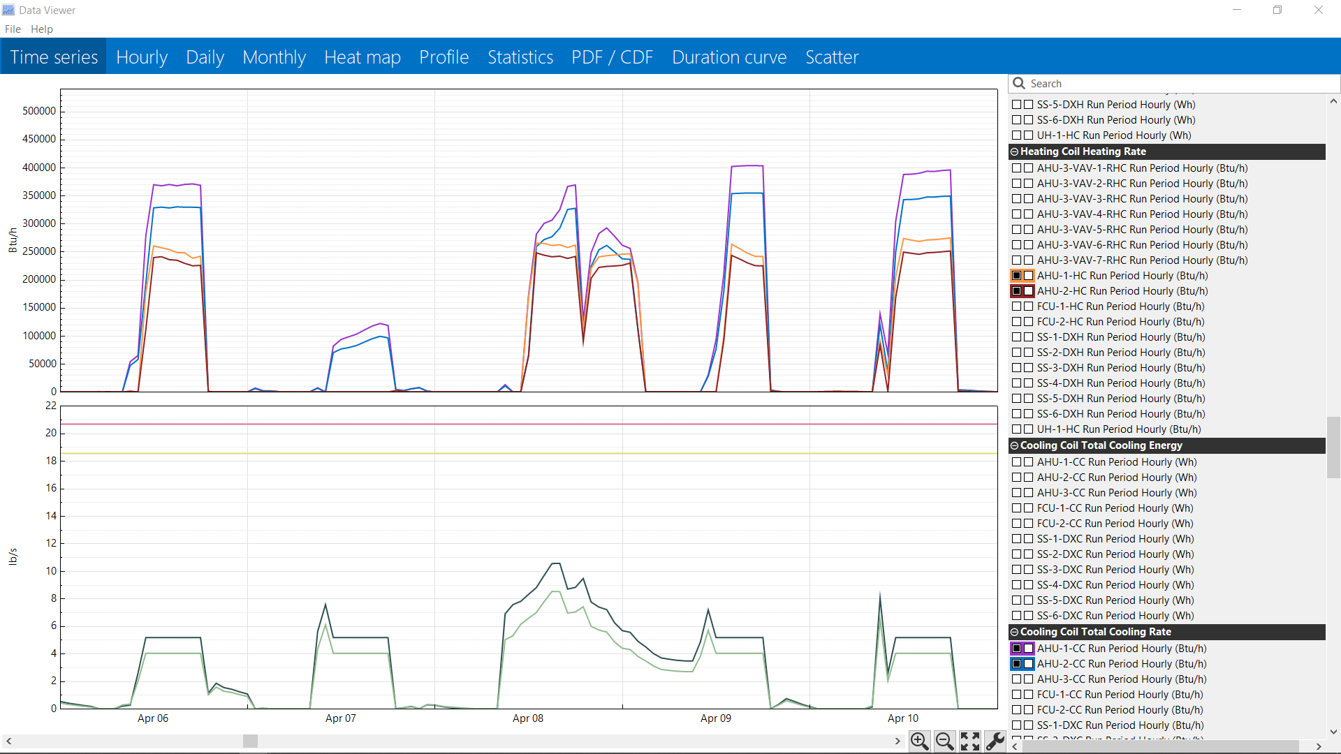Viewport: 1341px width, 754px height.
Task: Select SS-1-DXC Run Period Hourly (Wh) row
Action: click(x=1168, y=539)
